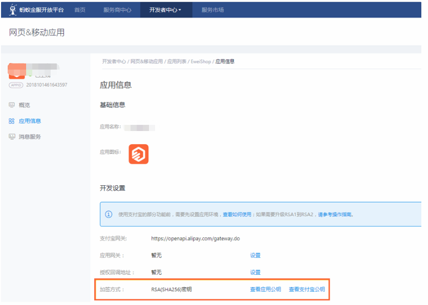Click the 消息服务 monitor icon
428x305 pixels.
click(12, 137)
